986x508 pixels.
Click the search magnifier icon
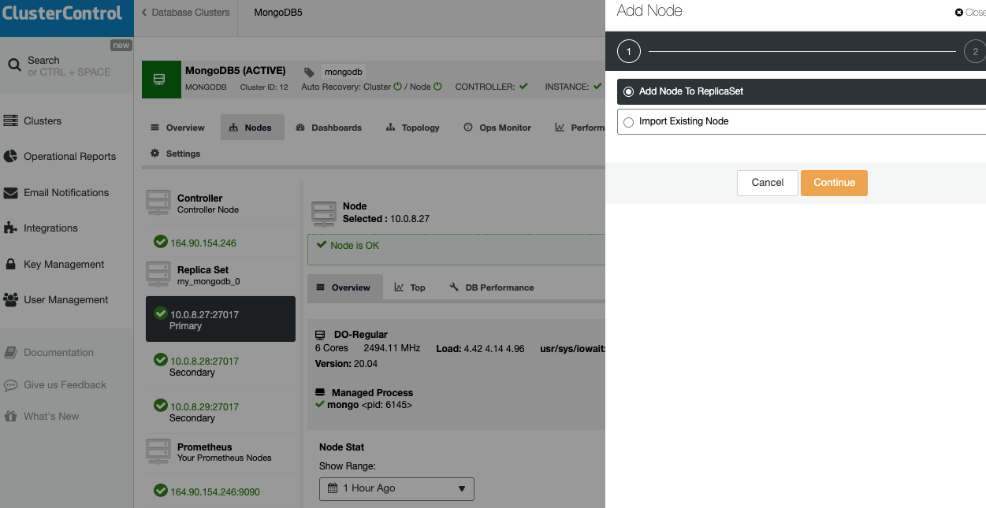coord(14,65)
